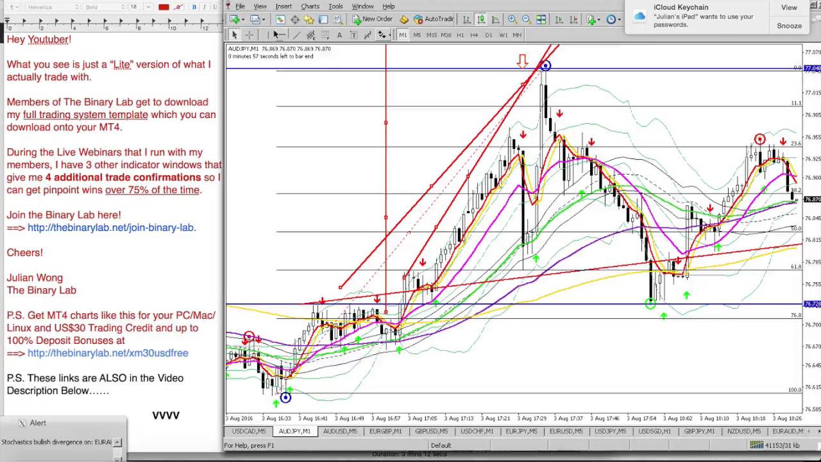821x462 pixels.
Task: Select the equidistant channel tool
Action: click(310, 35)
